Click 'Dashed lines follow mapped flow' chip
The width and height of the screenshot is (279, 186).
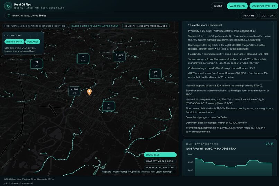94,26
